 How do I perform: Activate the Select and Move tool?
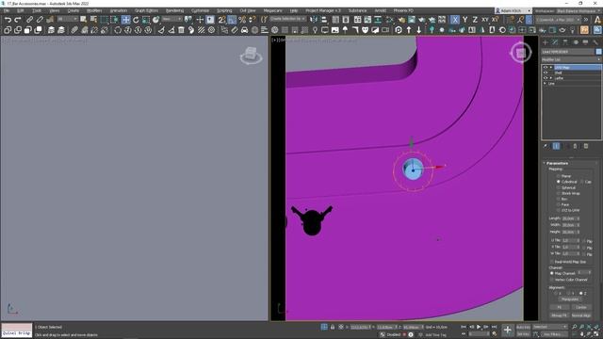pos(125,20)
